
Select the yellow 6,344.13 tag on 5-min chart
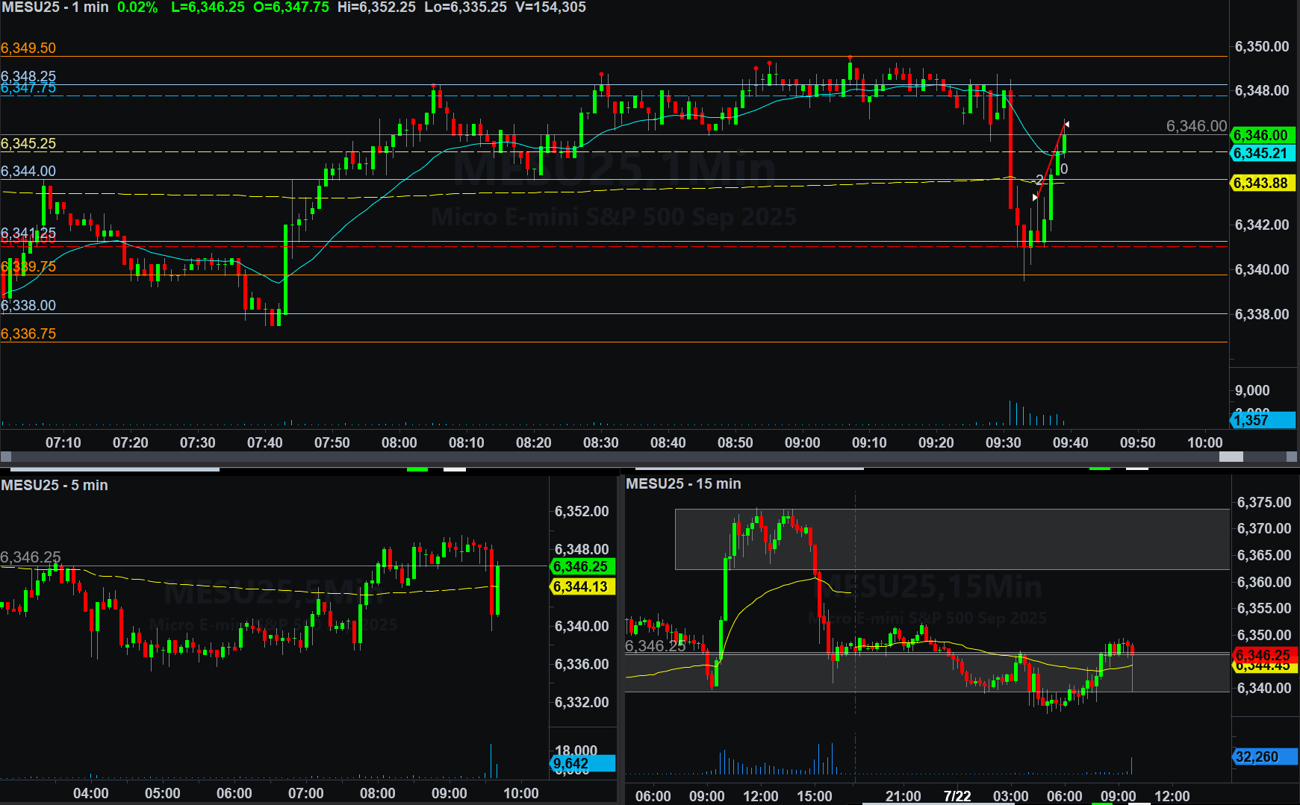(x=582, y=587)
